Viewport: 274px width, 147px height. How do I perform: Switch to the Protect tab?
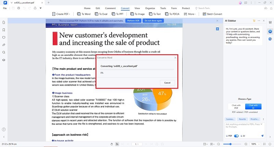coord(186,8)
